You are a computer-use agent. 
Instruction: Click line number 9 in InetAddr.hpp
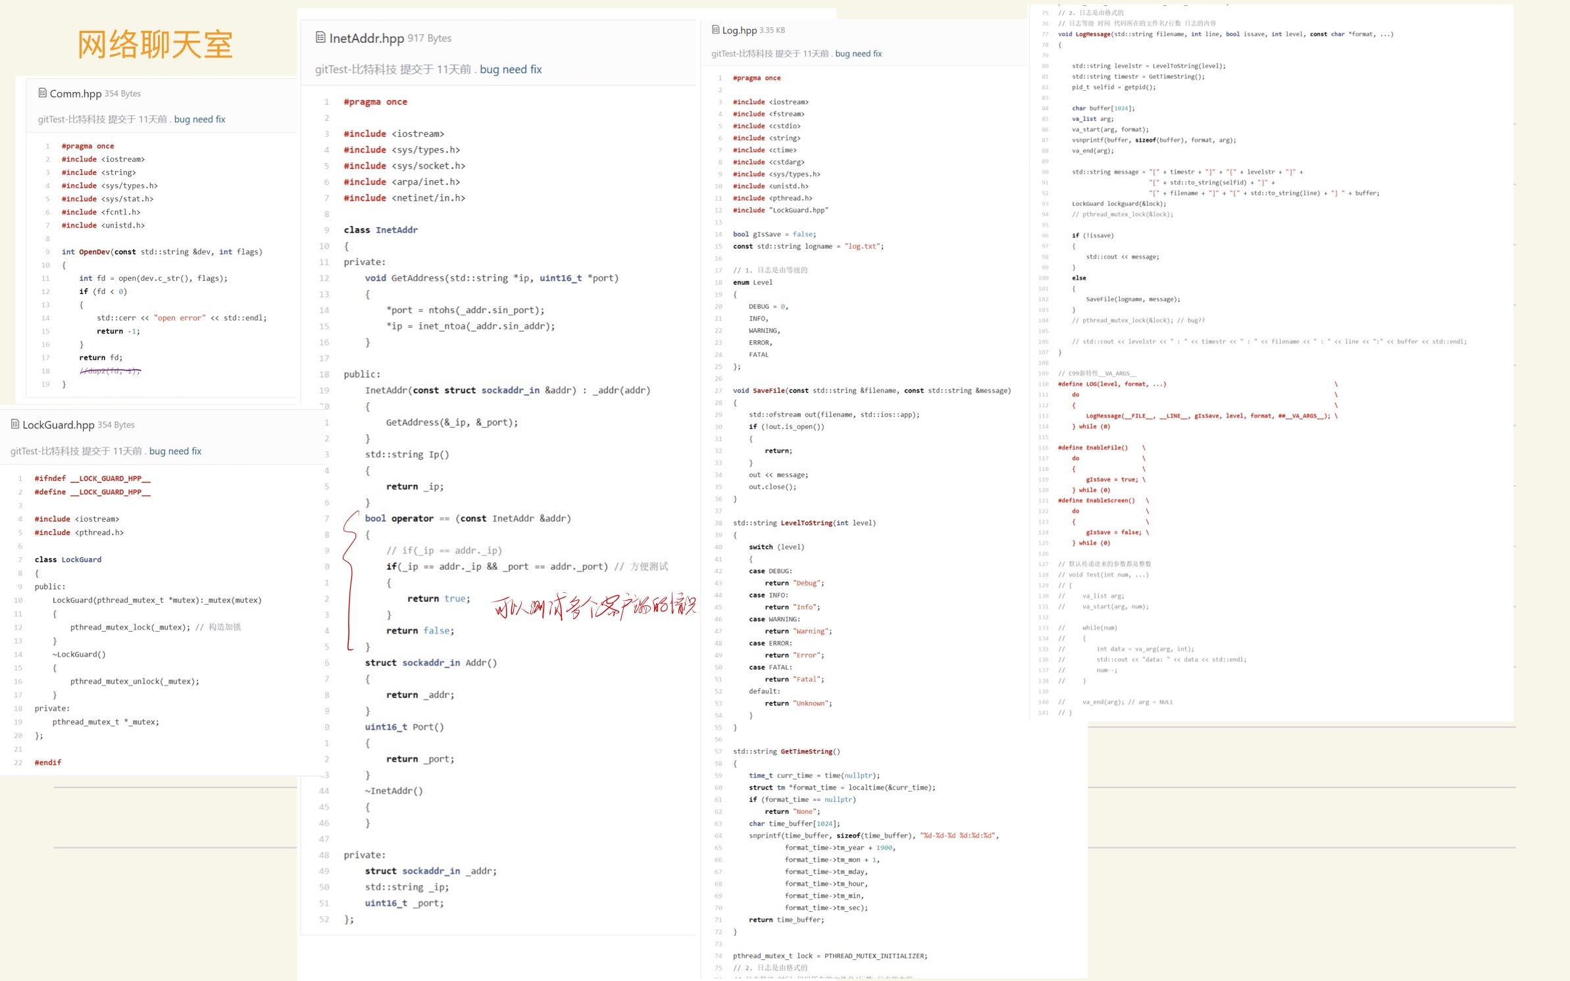[x=326, y=230]
